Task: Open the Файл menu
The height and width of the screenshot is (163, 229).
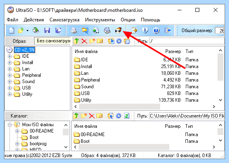Action: coord(12,20)
